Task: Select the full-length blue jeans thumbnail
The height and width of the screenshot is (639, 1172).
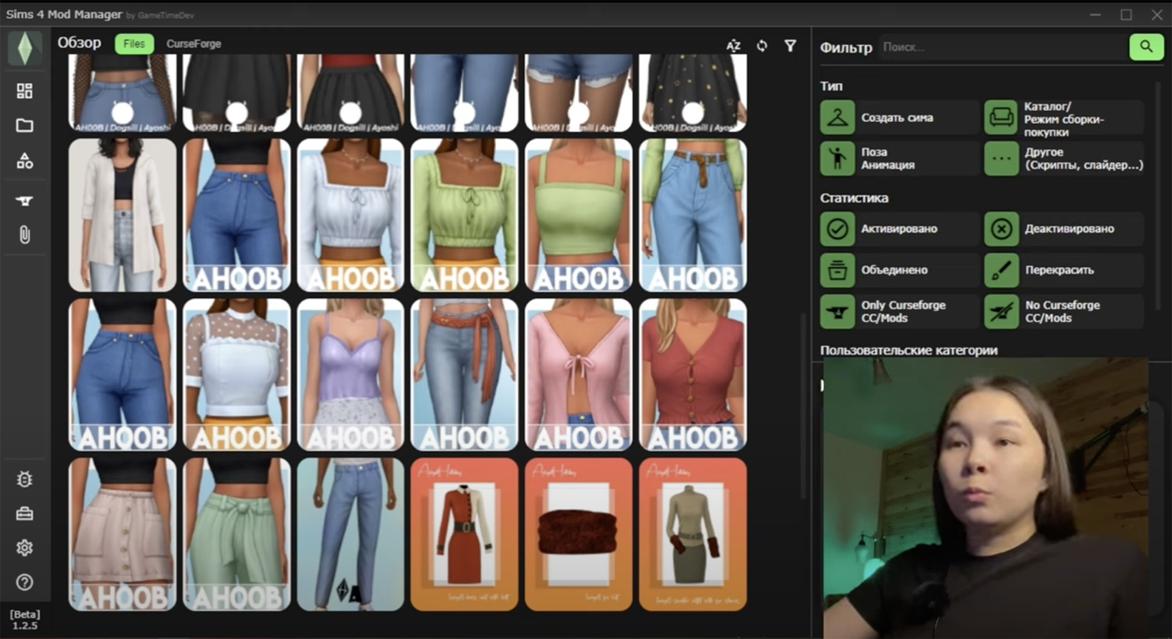Action: point(350,535)
